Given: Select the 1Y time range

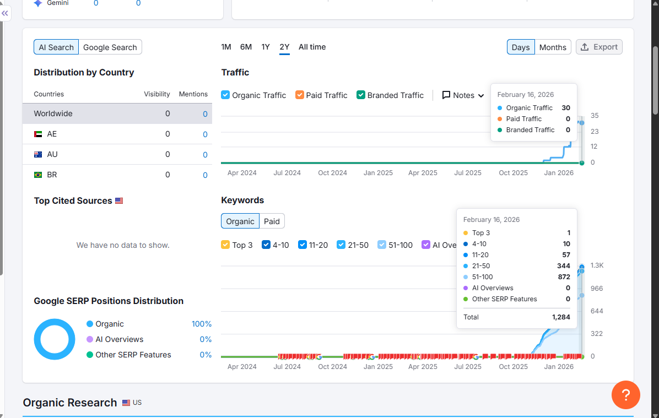Looking at the screenshot, I should 266,47.
